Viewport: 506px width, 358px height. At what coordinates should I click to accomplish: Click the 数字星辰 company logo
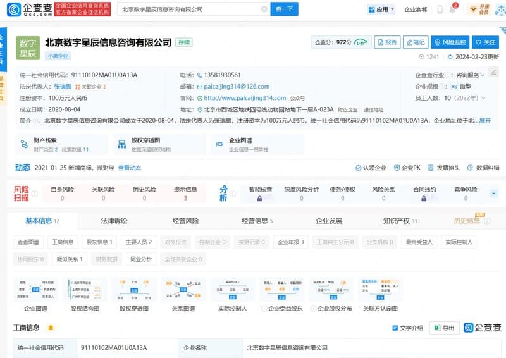pyautogui.click(x=28, y=48)
